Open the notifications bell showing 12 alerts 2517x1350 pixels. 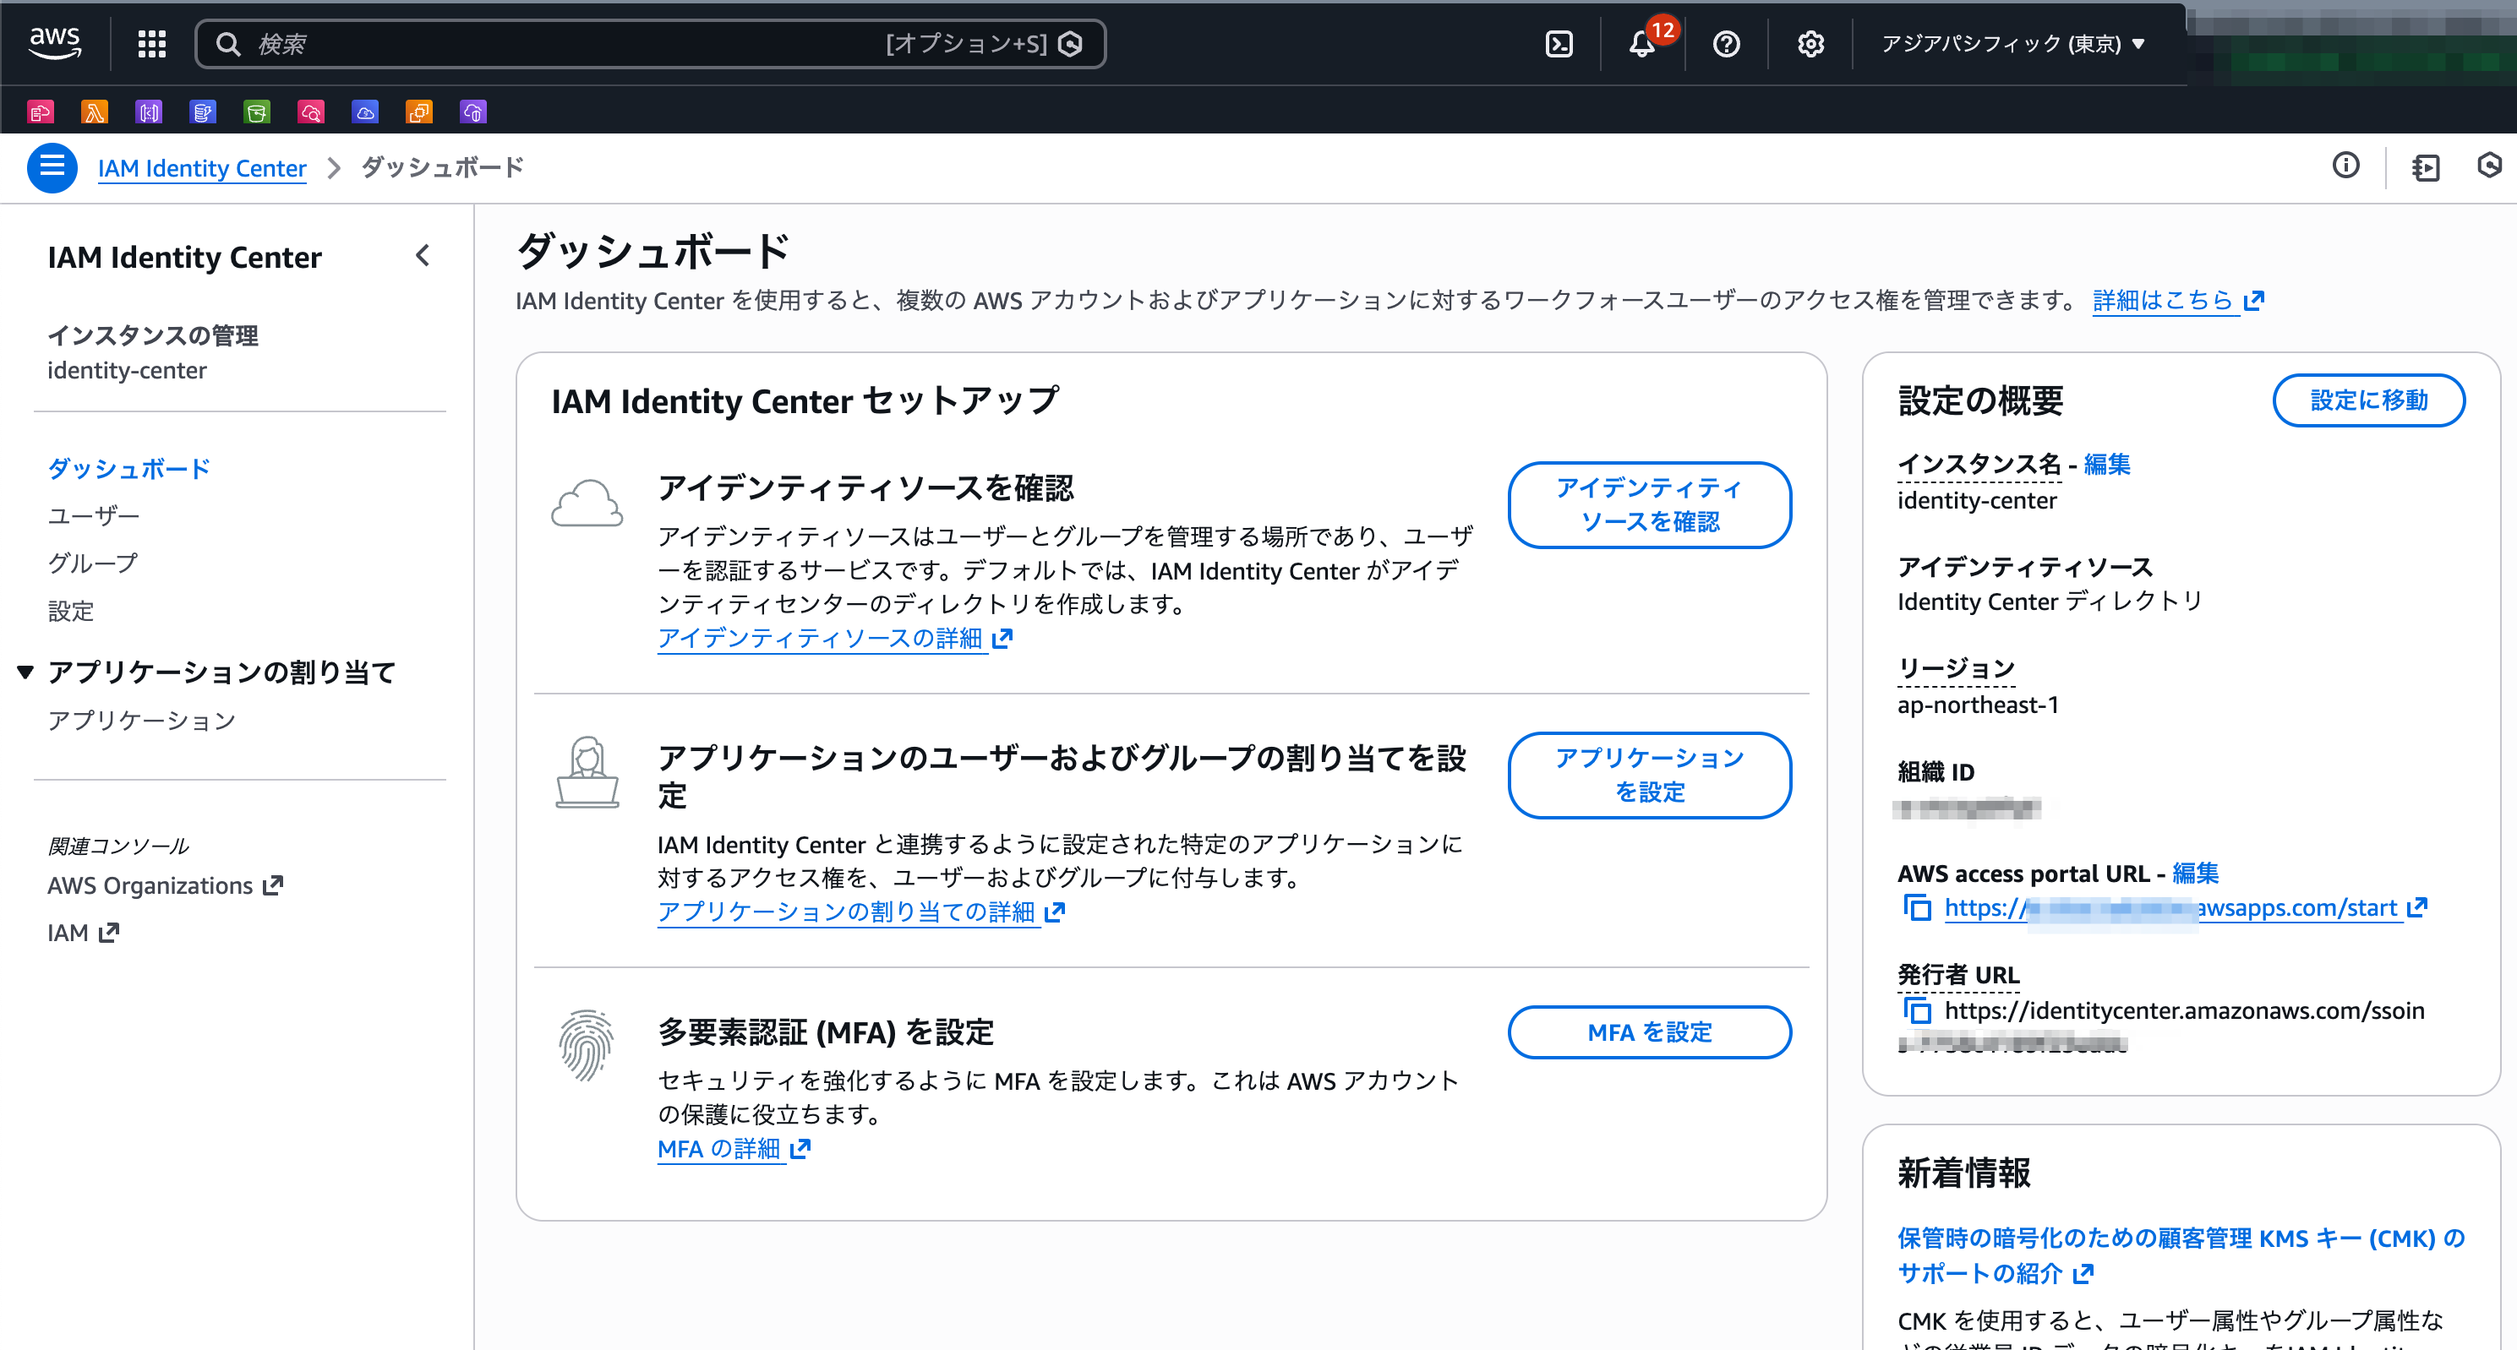pyautogui.click(x=1642, y=43)
